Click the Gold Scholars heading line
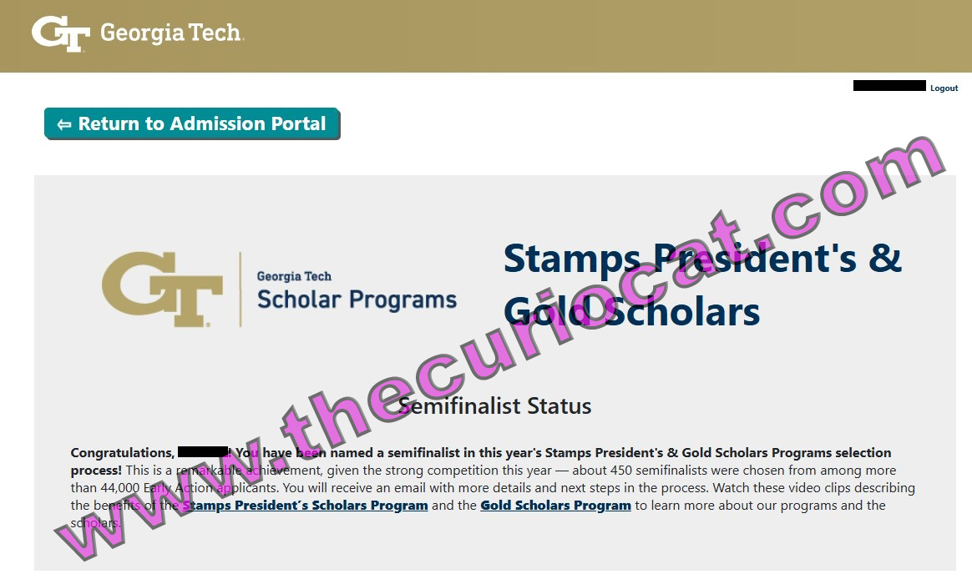 pos(631,311)
